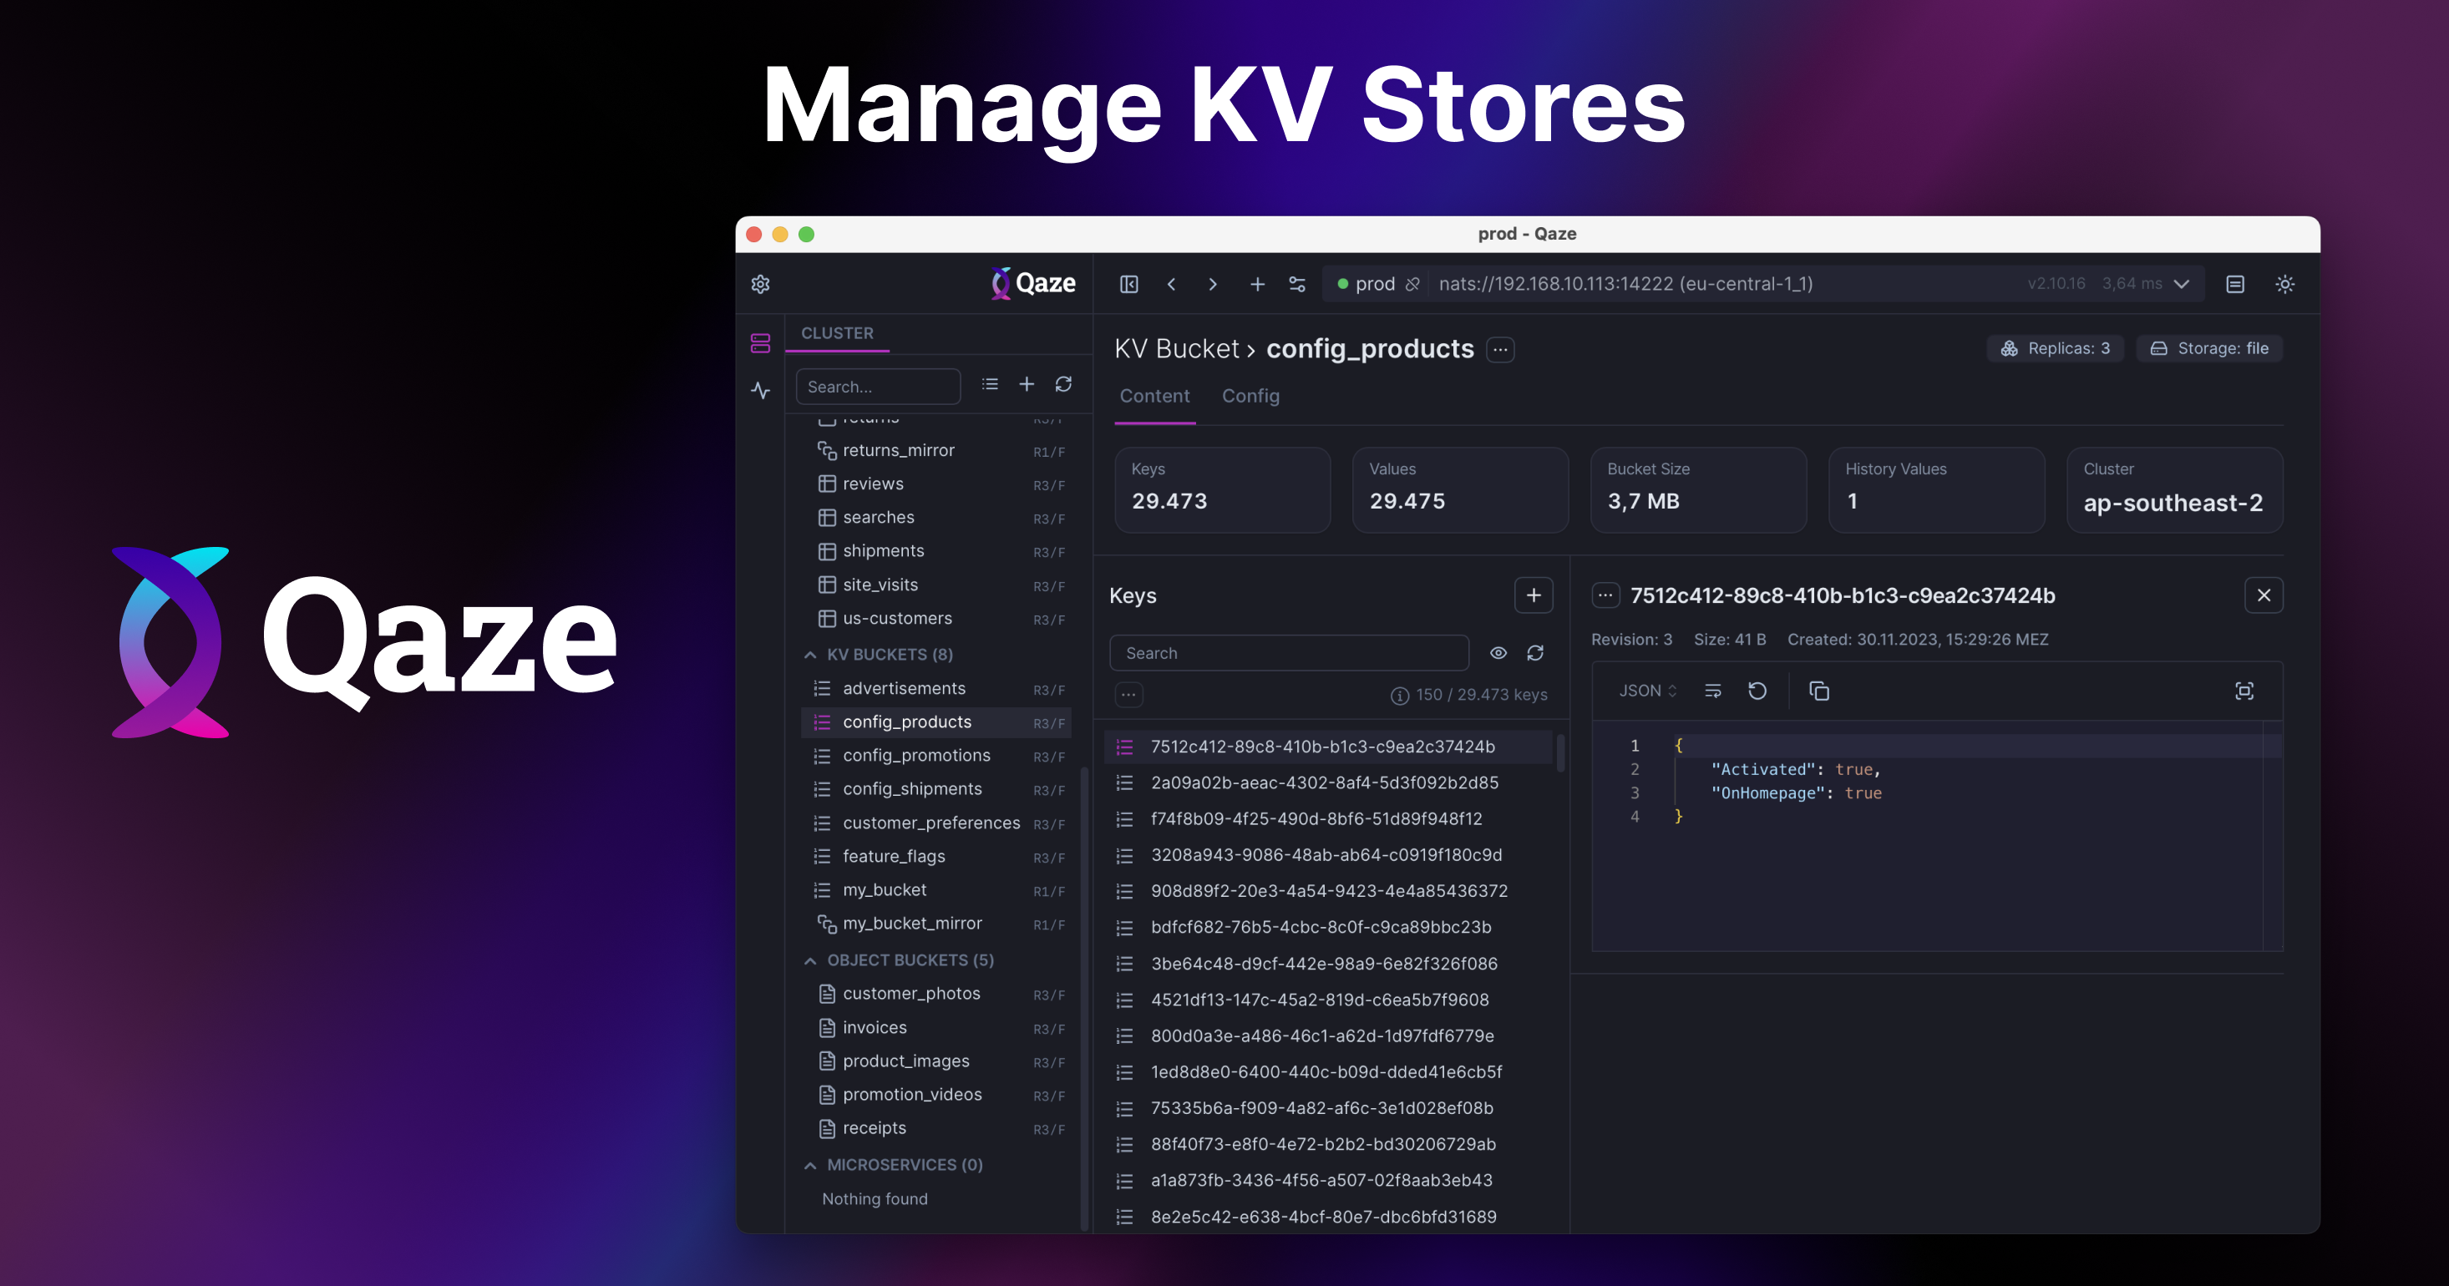
Task: Expand the value editor to fullscreen
Action: tap(2244, 691)
